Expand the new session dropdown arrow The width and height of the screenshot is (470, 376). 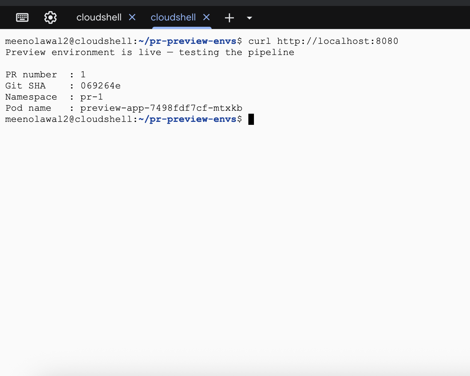tap(249, 18)
